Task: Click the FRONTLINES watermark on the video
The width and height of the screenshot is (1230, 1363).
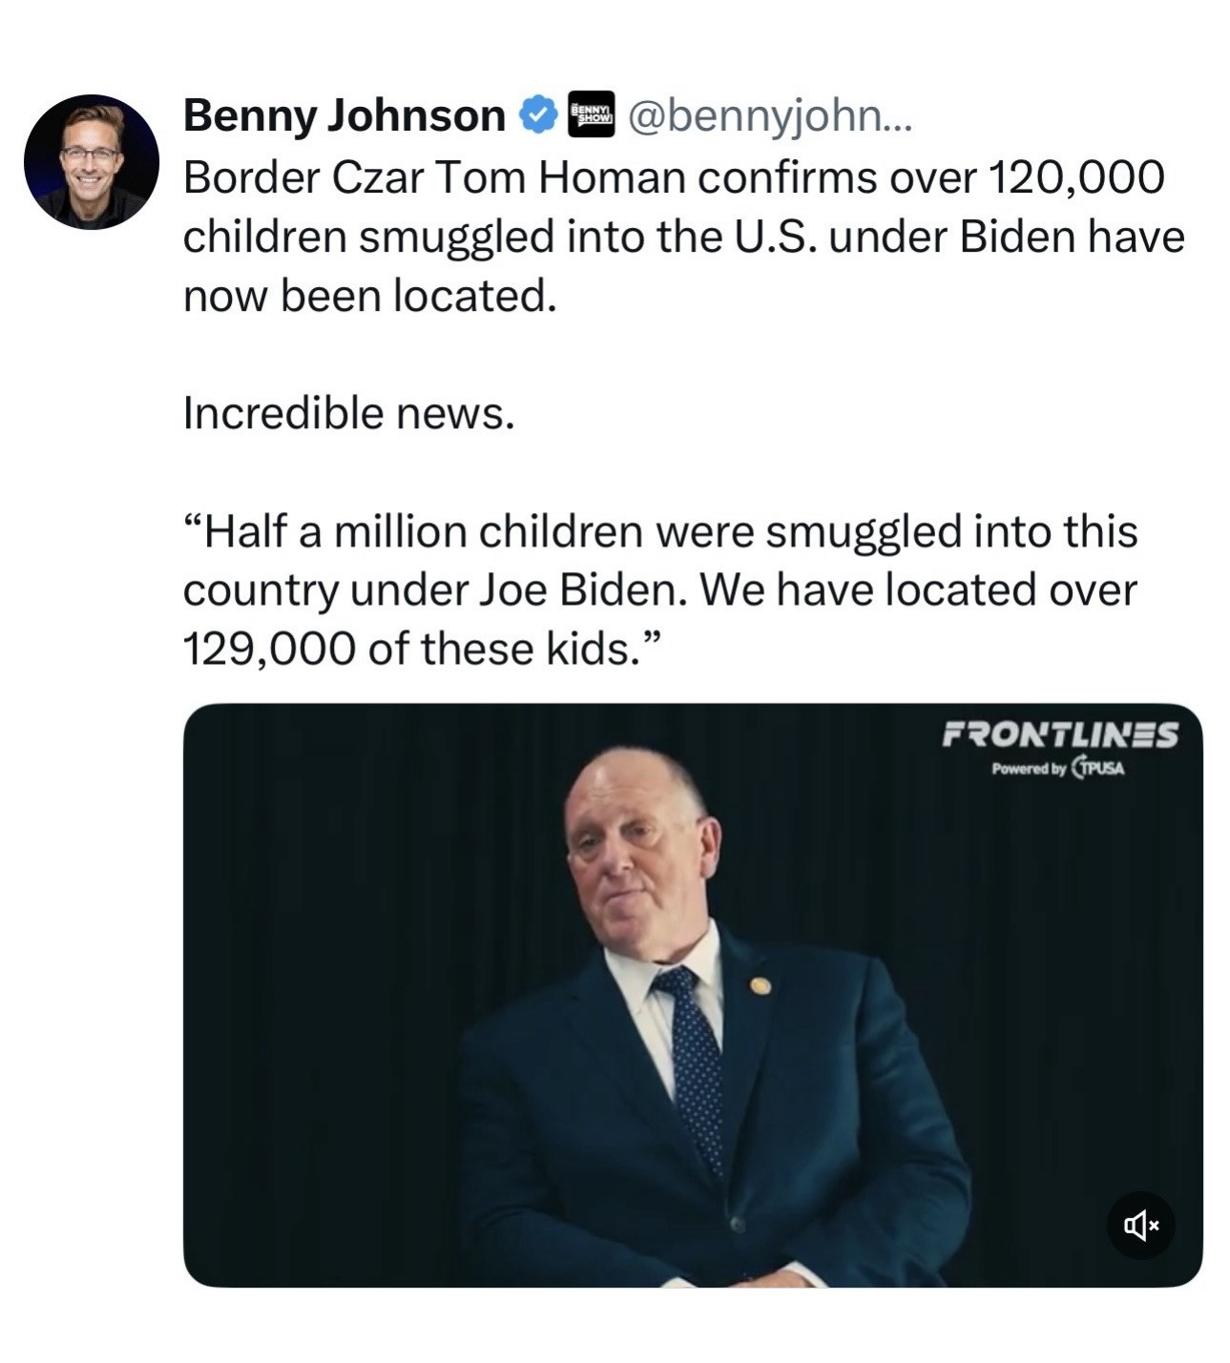Action: pos(1059,733)
